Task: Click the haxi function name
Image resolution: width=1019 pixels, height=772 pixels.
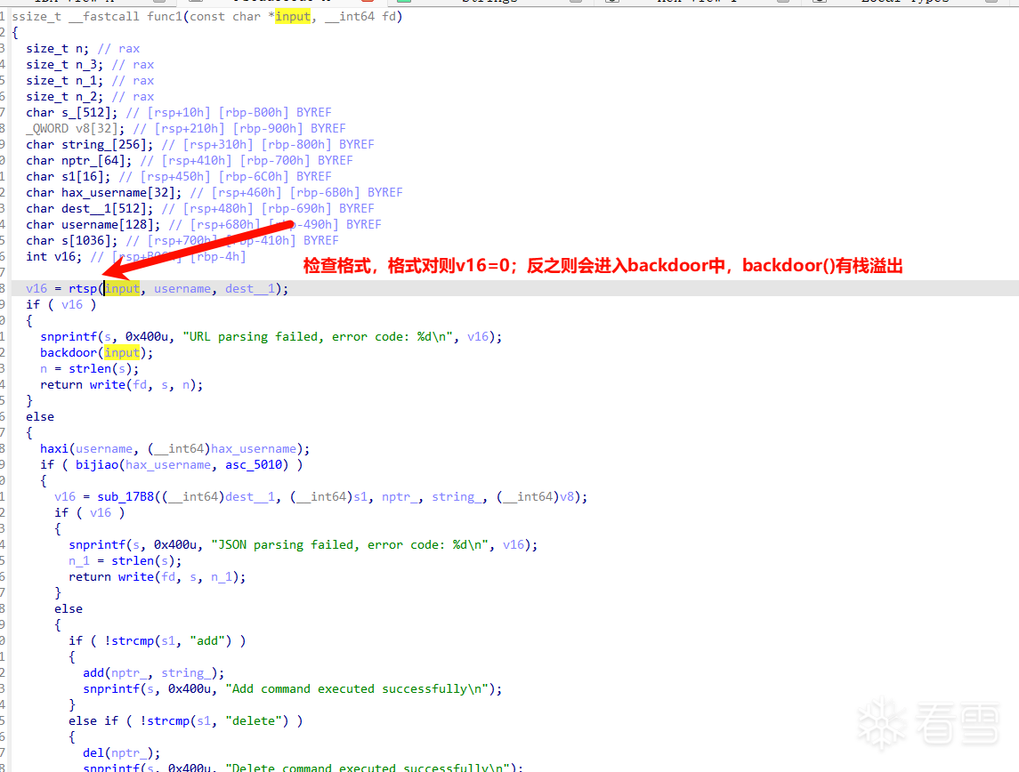Action: (54, 448)
